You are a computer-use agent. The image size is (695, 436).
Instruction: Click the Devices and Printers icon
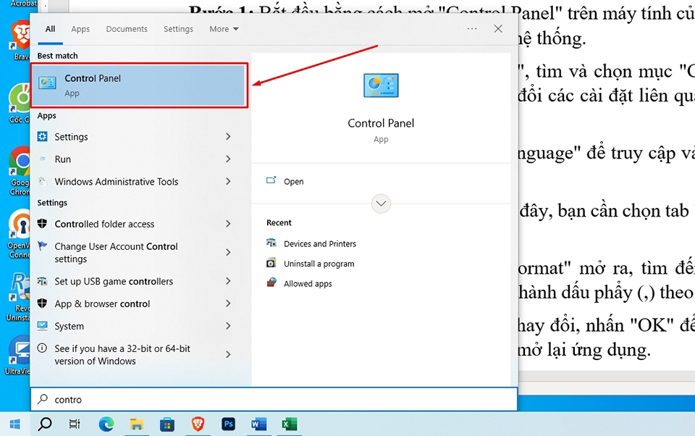pos(271,243)
